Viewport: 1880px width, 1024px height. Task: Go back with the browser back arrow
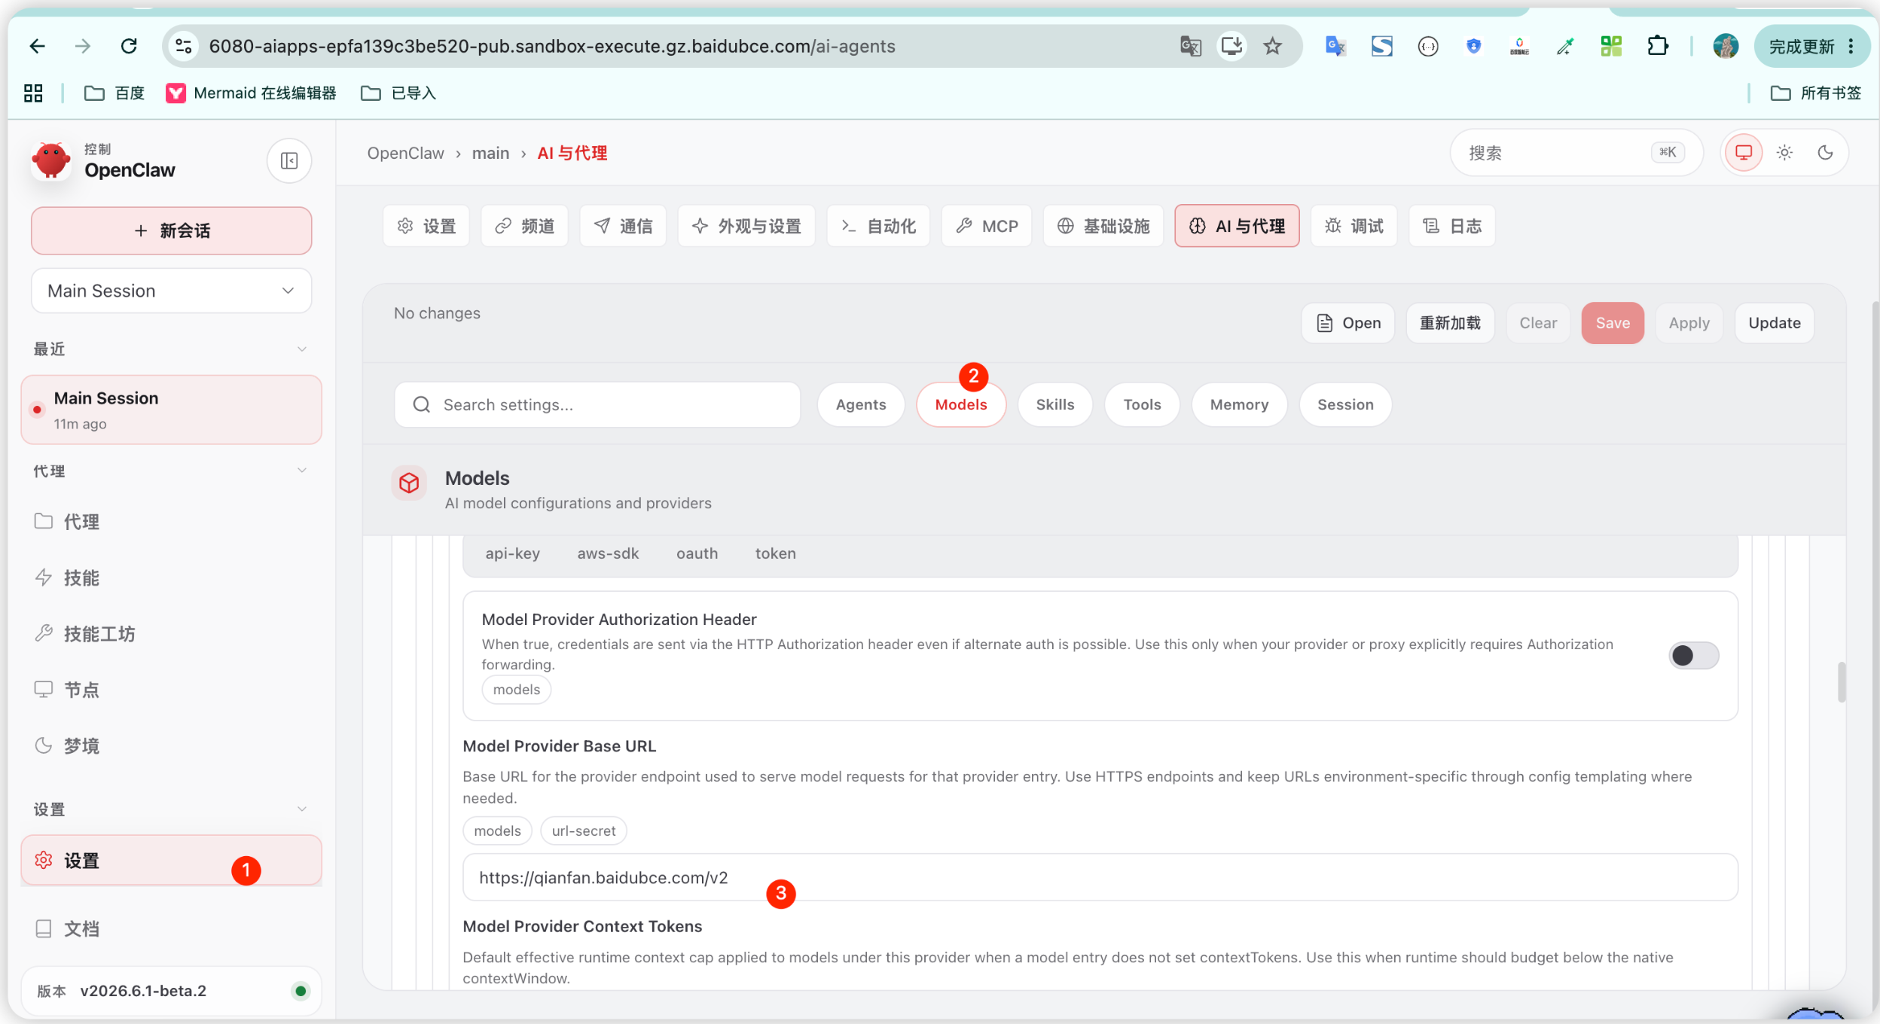[37, 47]
